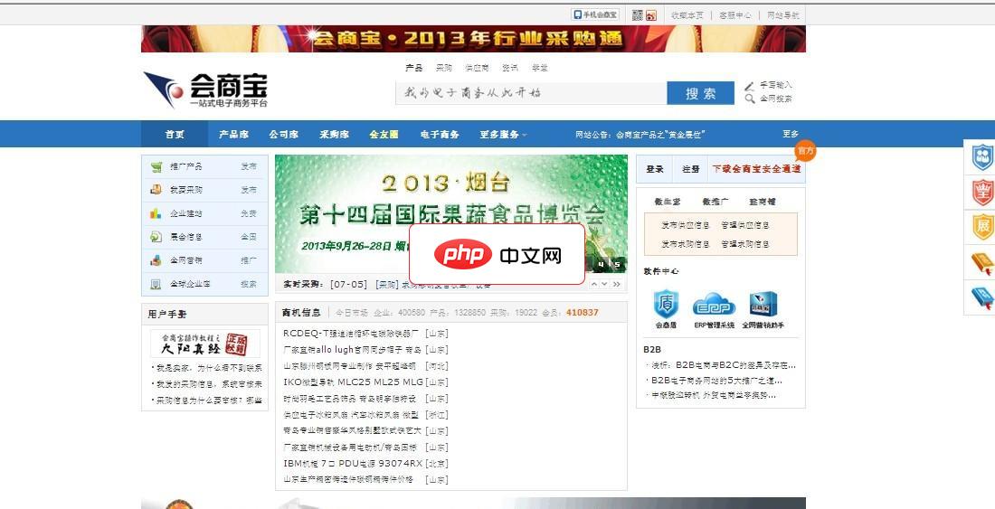Open 会友圈 in the navigation bar

point(384,135)
